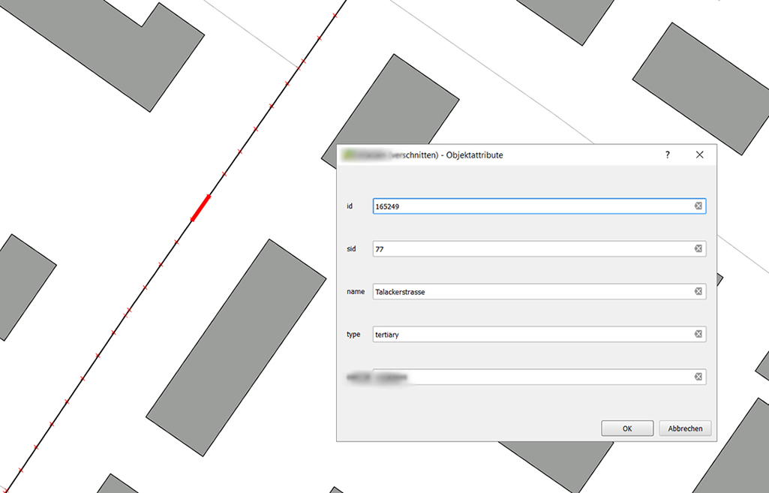Clear the sid field value
The height and width of the screenshot is (493, 769).
click(698, 248)
